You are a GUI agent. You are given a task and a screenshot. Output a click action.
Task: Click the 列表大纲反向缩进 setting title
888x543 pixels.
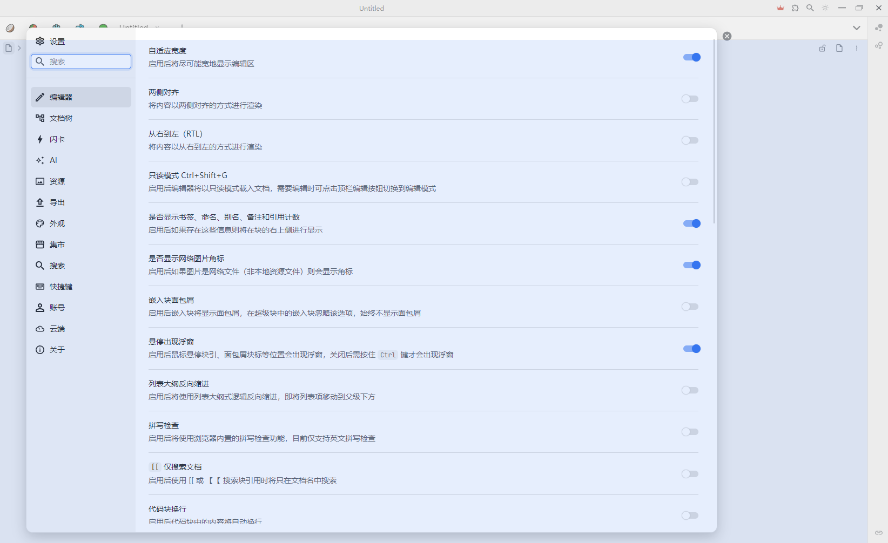point(179,384)
